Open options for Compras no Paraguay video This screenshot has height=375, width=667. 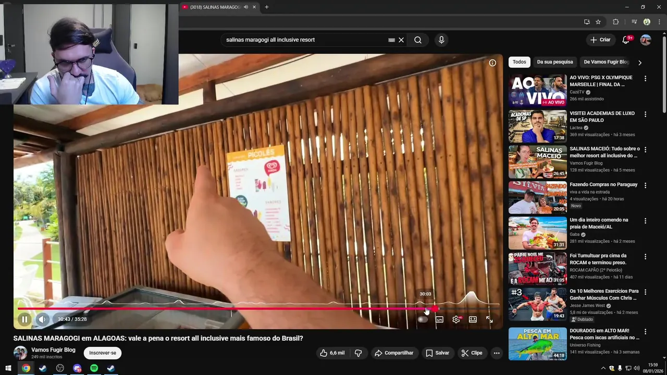pos(645,185)
